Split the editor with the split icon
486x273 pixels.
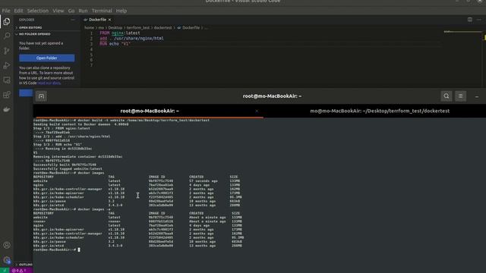click(x=470, y=20)
